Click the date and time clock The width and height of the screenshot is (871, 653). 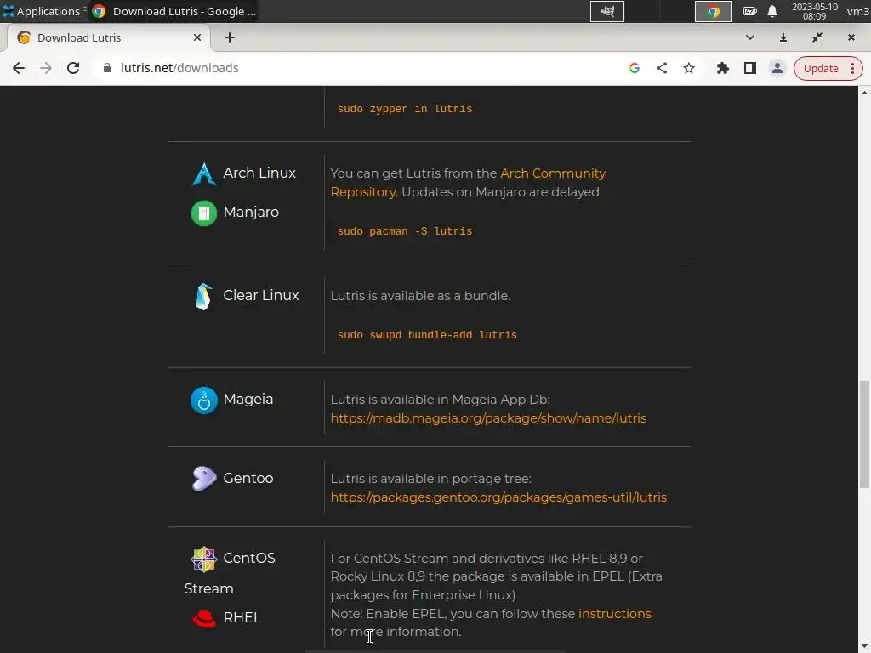[814, 11]
